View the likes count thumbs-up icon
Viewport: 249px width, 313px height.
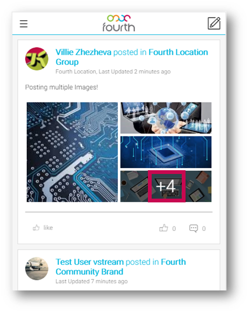pos(163,228)
